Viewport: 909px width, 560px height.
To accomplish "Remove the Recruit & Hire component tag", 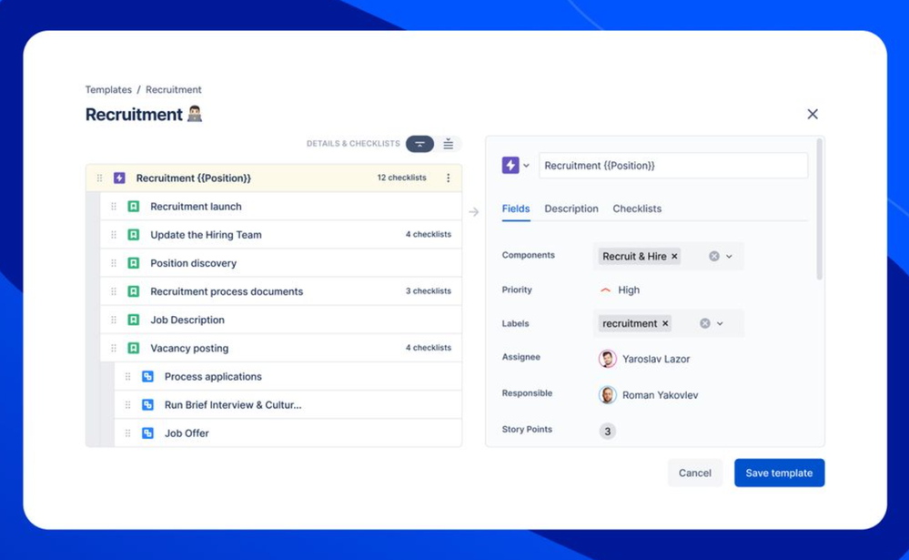I will point(674,257).
